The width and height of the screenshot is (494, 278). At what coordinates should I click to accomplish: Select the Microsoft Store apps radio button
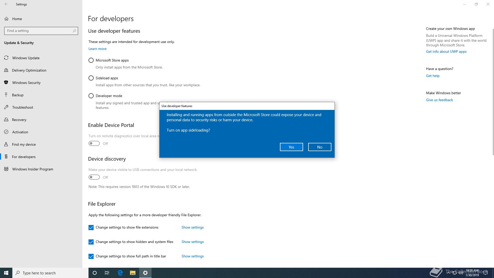coord(91,60)
